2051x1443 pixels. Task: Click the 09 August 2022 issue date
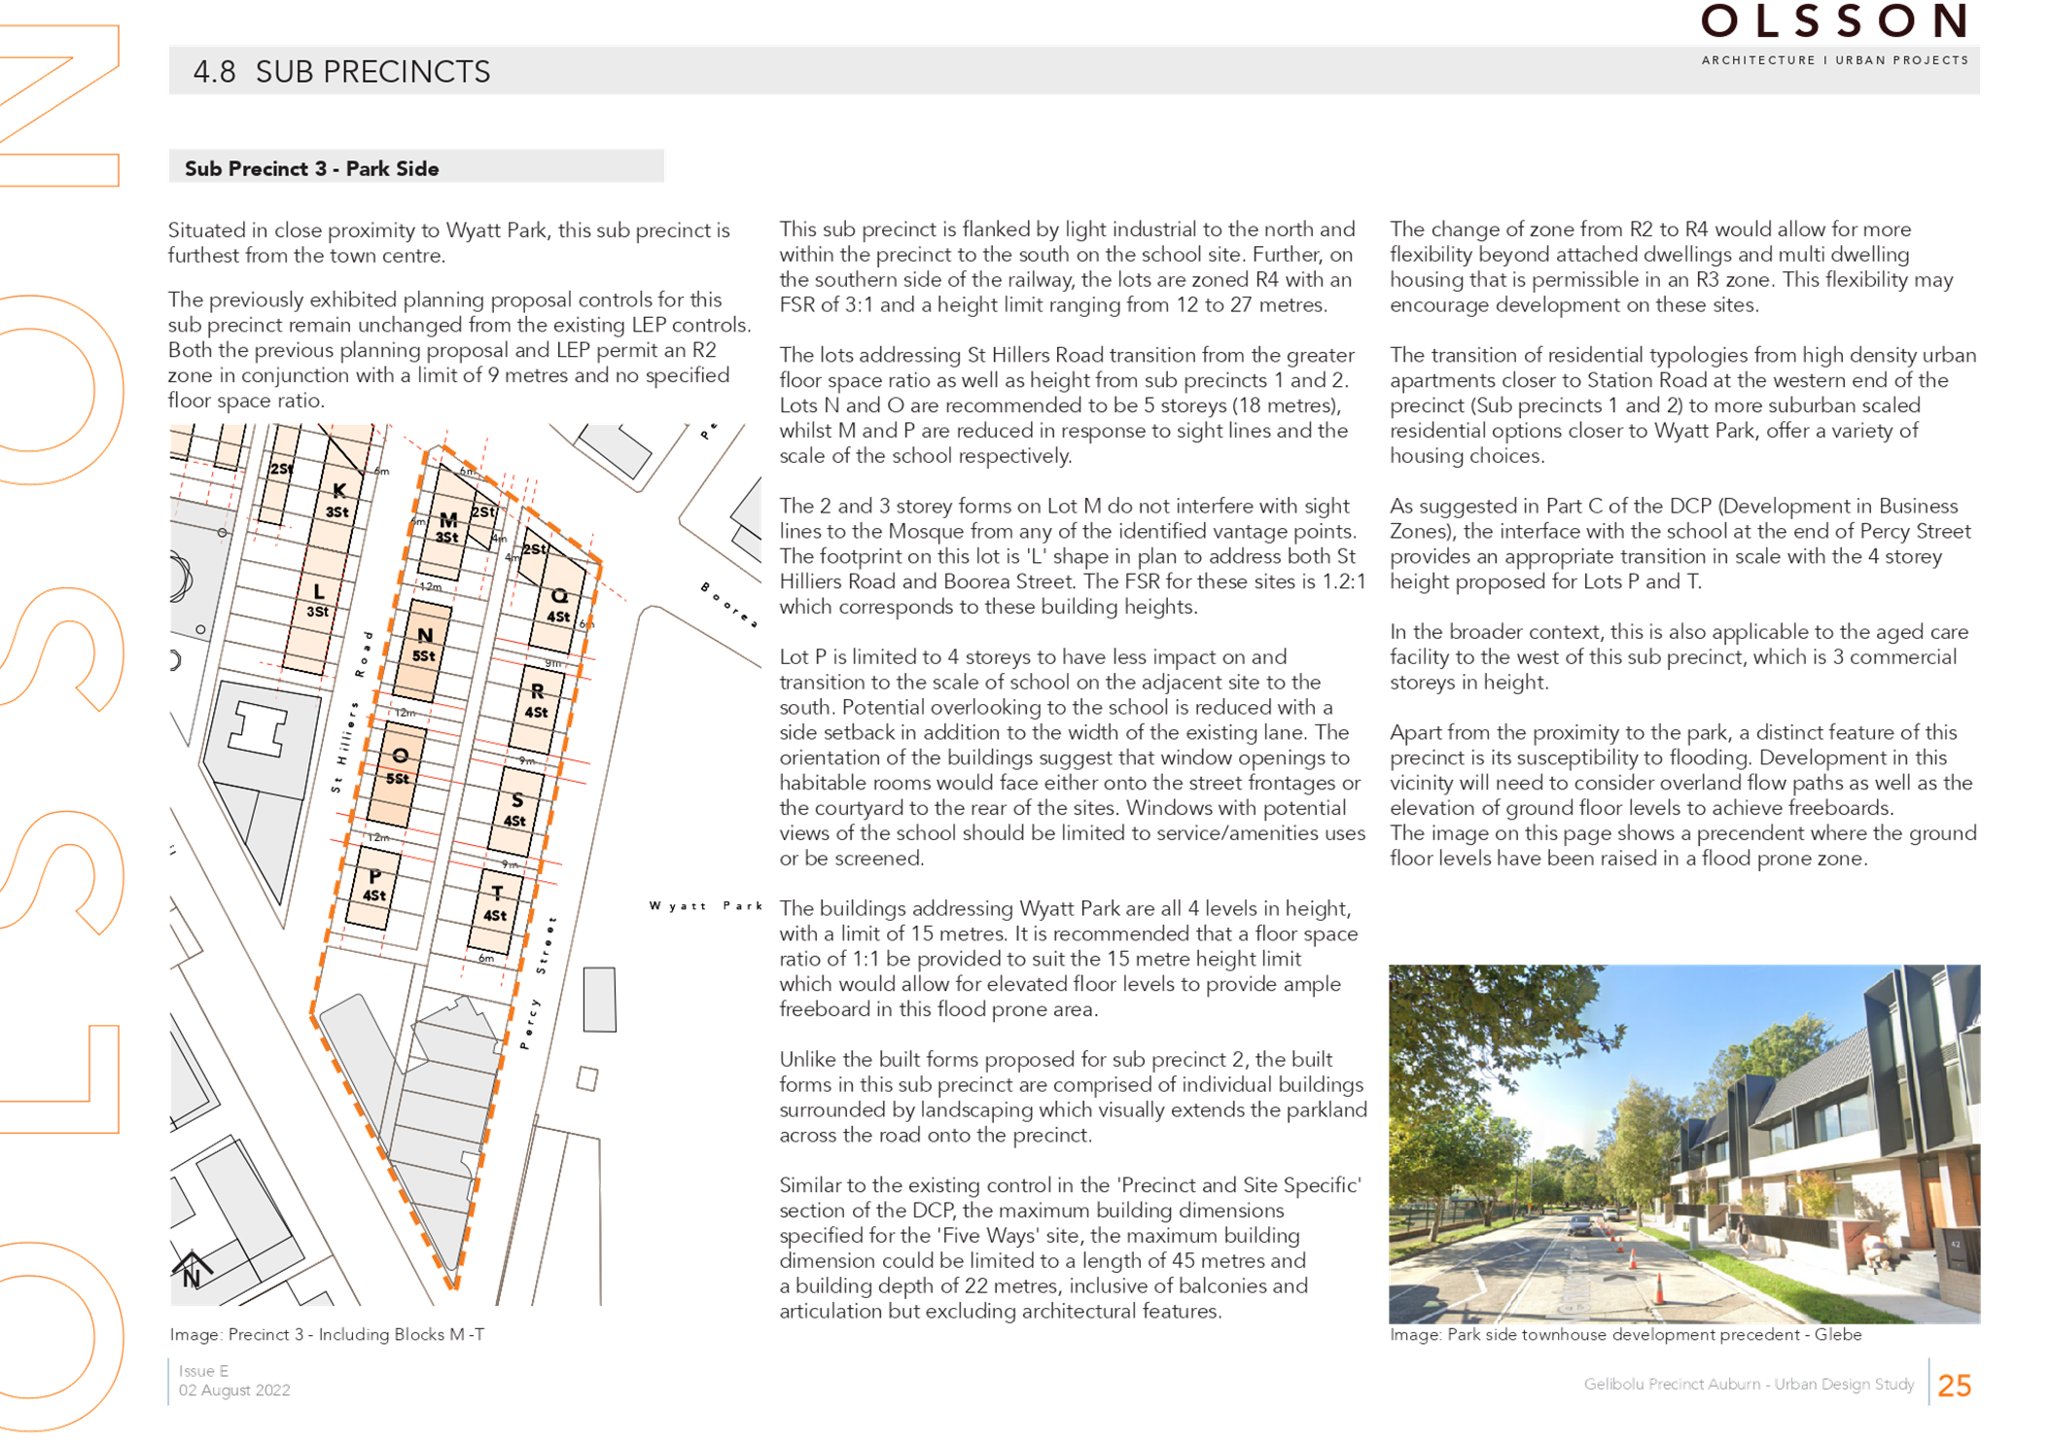click(x=233, y=1390)
